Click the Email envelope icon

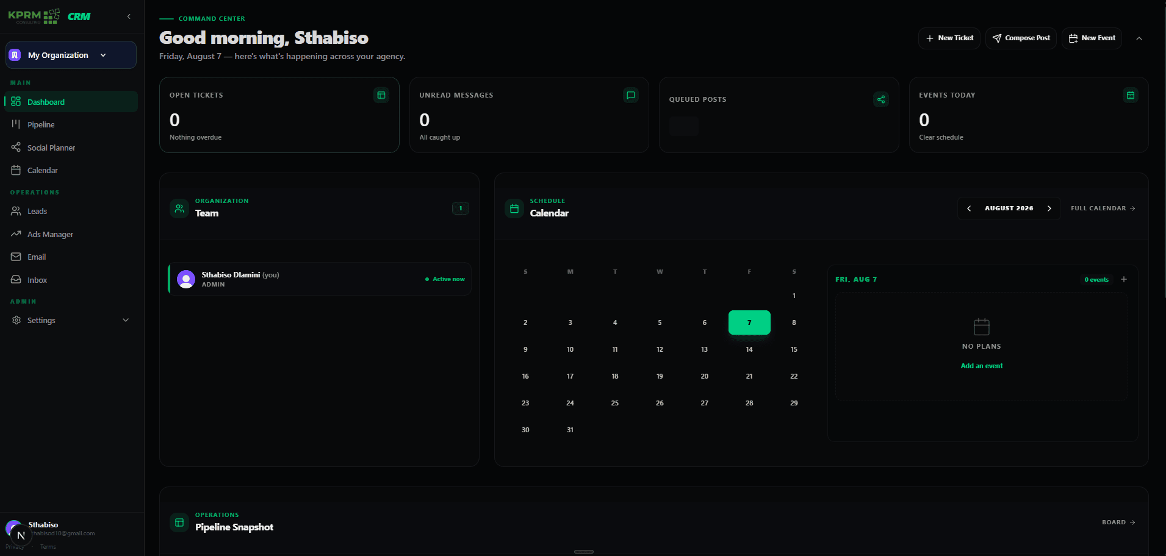pyautogui.click(x=16, y=257)
